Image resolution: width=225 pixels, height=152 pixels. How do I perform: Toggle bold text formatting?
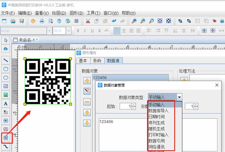tap(78, 31)
